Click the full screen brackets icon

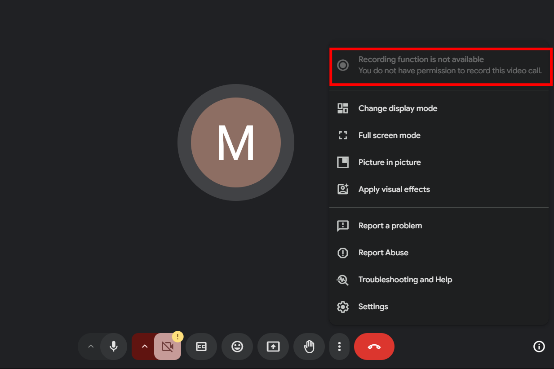343,135
